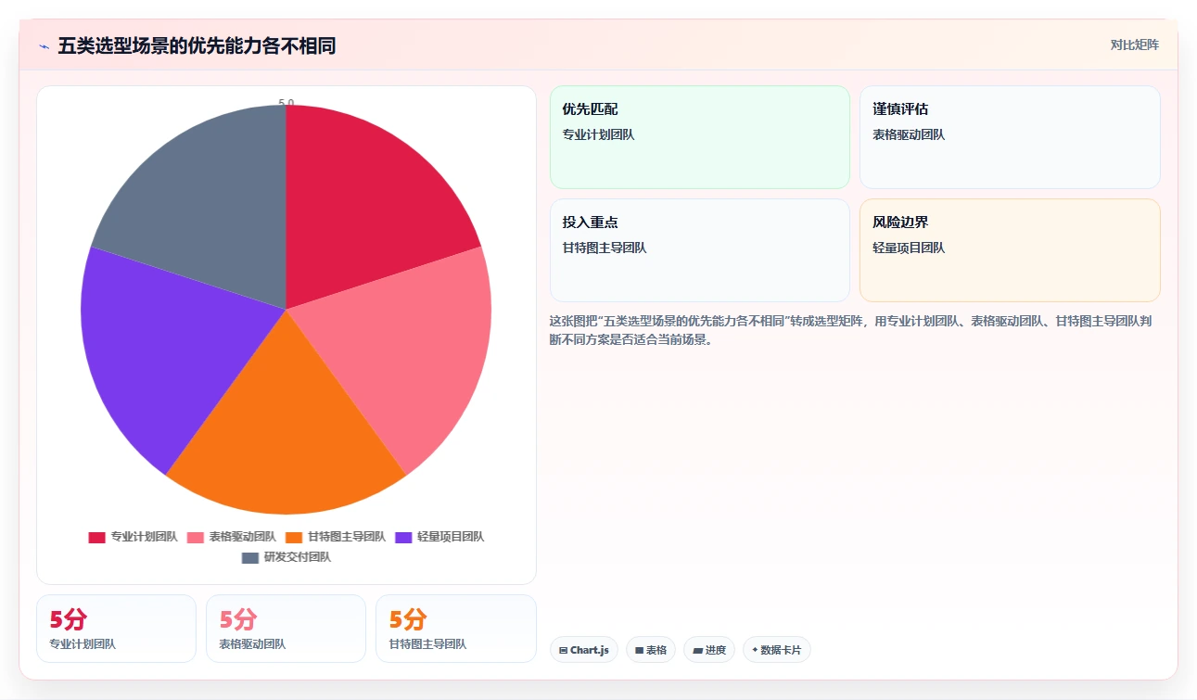
Task: Click the pink 5分 score for 表格驱动团队
Action: point(237,619)
